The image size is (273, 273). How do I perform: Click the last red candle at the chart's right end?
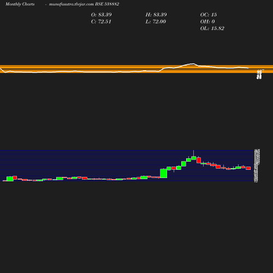[248, 168]
